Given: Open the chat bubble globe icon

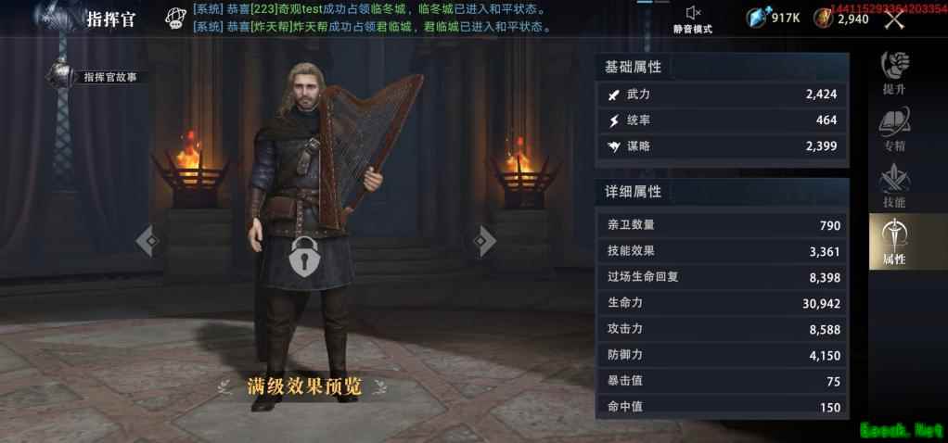Looking at the screenshot, I should point(175,19).
